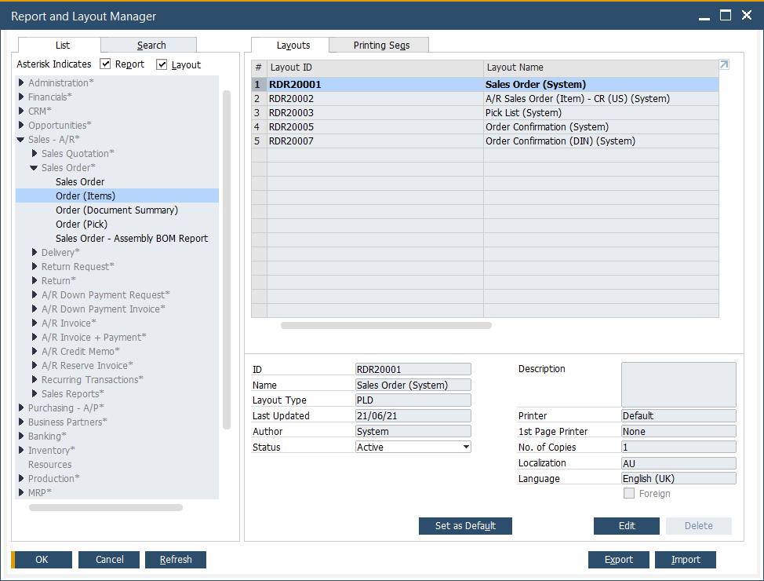764x581 pixels.
Task: Click the OK button
Action: 42,559
